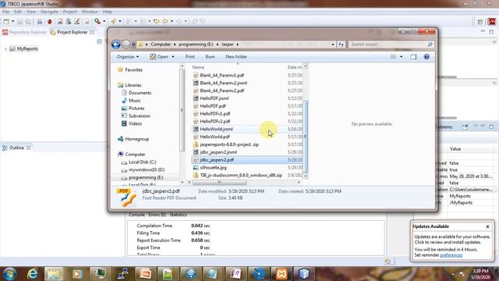Select the jdbc_jasperv2.jrxml file

pos(218,152)
